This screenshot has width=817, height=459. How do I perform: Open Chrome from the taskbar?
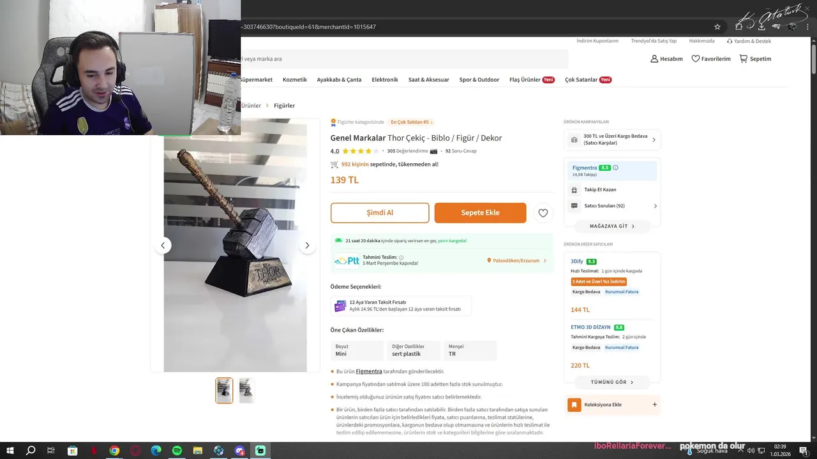pos(114,451)
